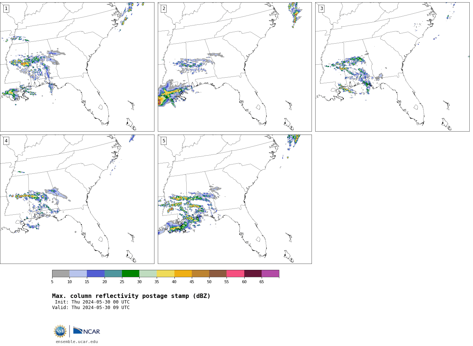Screen dimensions: 473x346
Task: Open ensemble member 3 reflectivity map
Action: 392,67
